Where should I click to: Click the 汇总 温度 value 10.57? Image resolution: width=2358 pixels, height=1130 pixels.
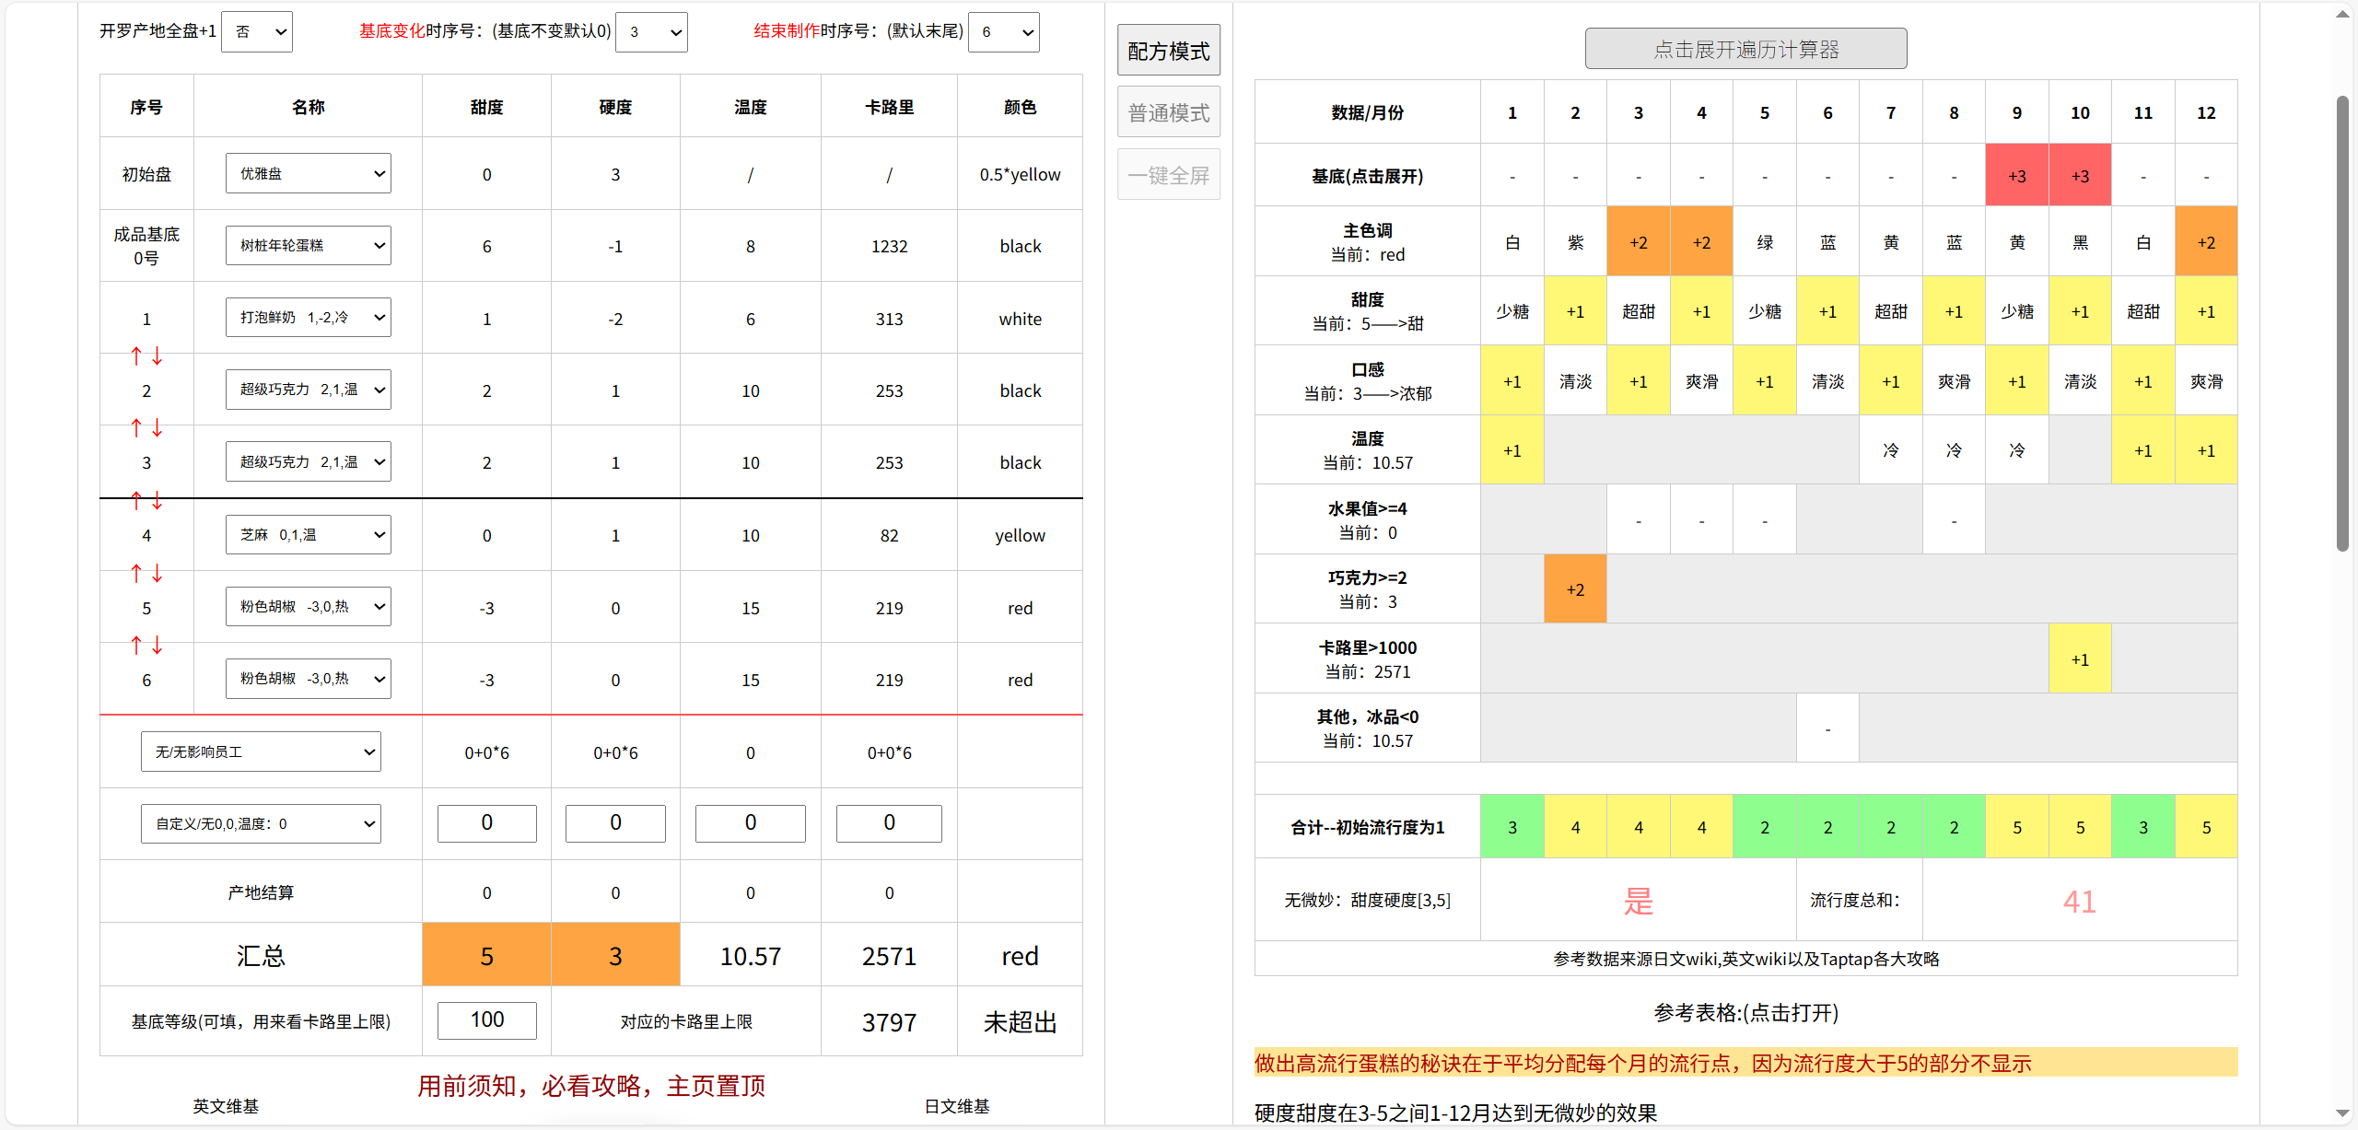coord(750,956)
